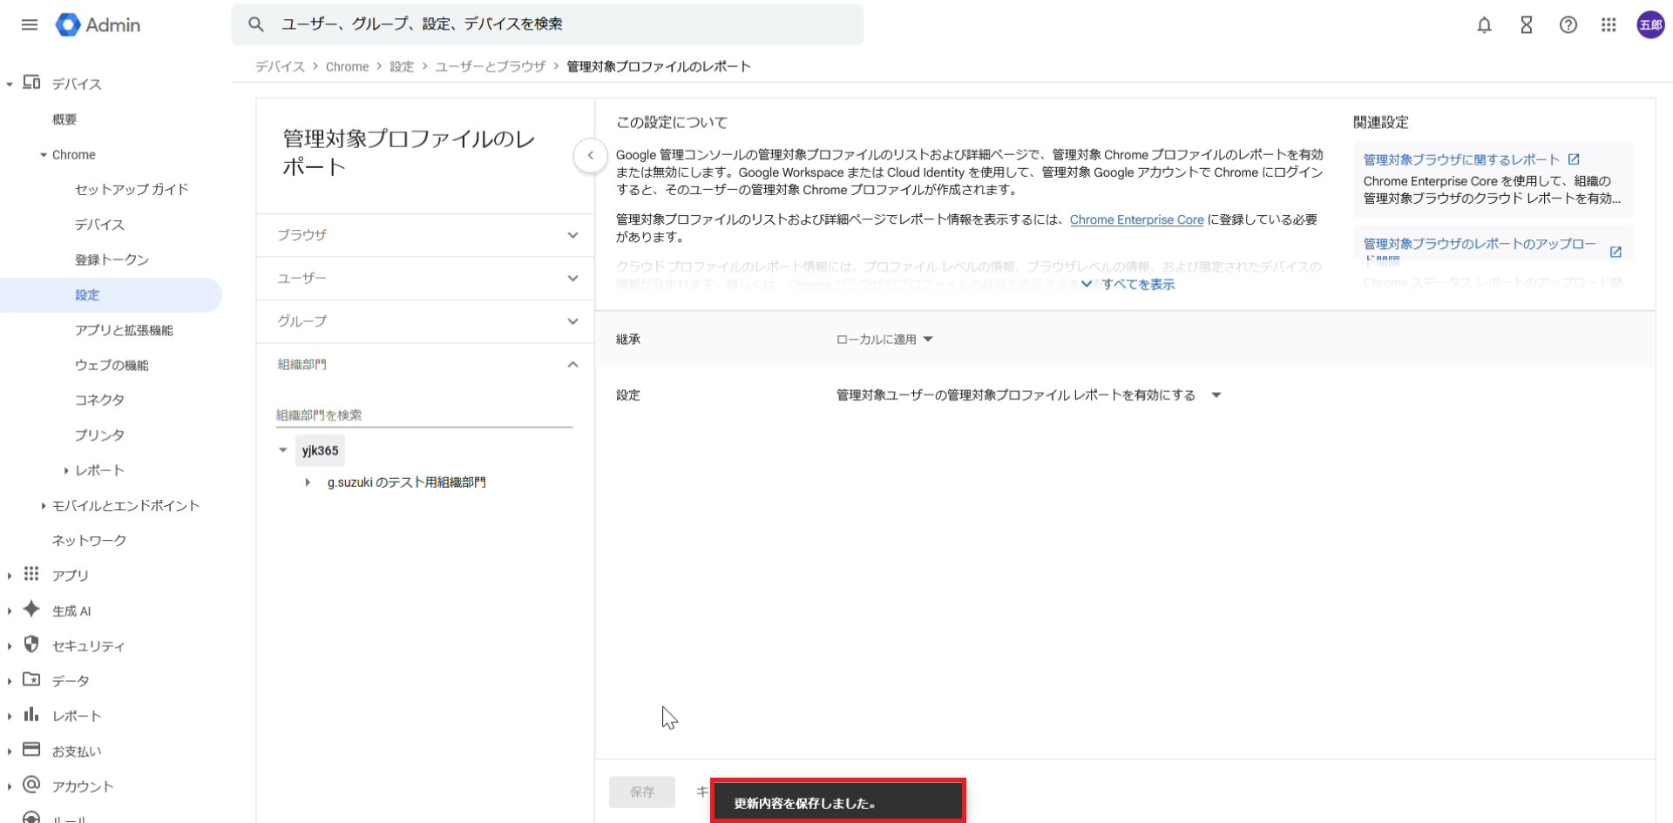Screen dimensions: 1673x823
Task: Click ユーザーとブラウザ in breadcrumb
Action: click(x=490, y=67)
